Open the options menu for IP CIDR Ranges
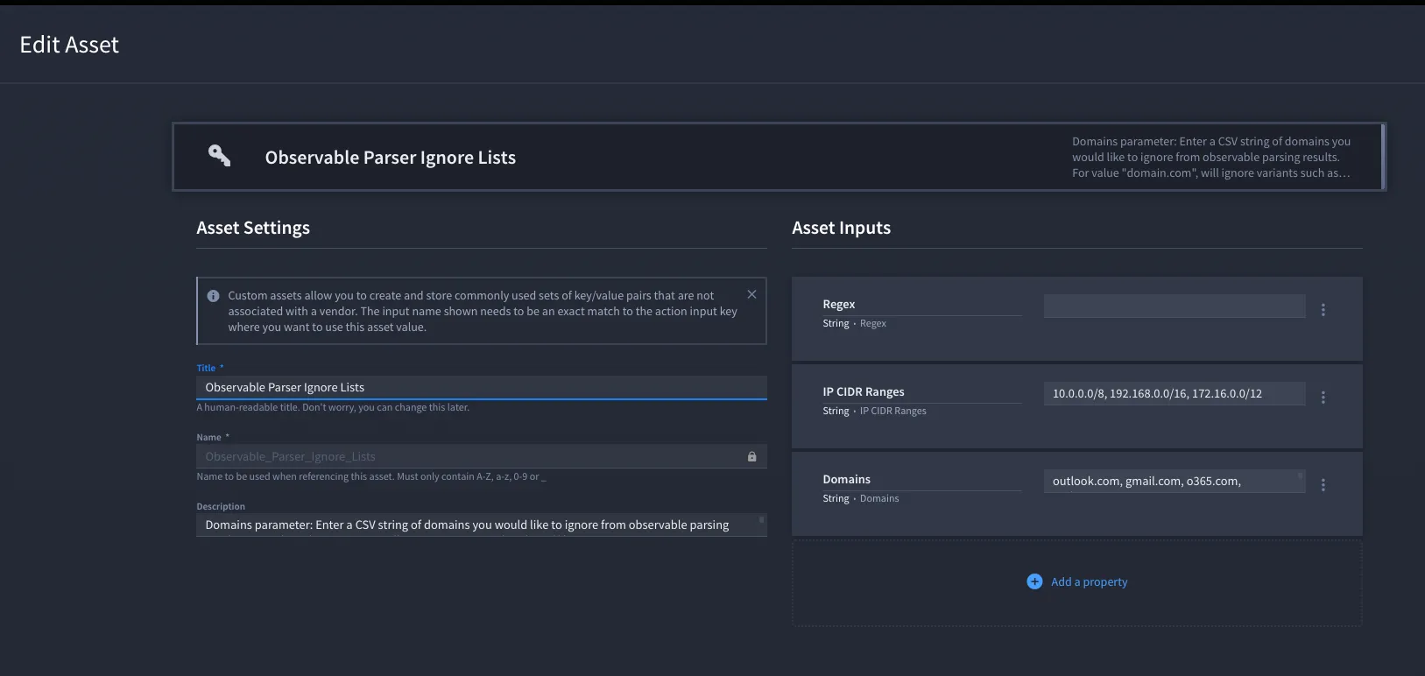1425x676 pixels. coord(1323,397)
